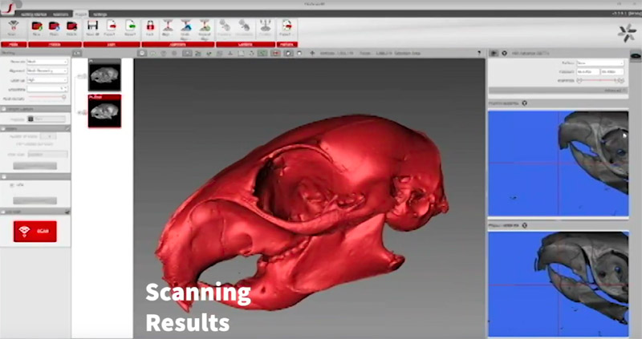This screenshot has width=642, height=339.
Task: Click the Export file icon with red arrow
Action: coord(108,29)
